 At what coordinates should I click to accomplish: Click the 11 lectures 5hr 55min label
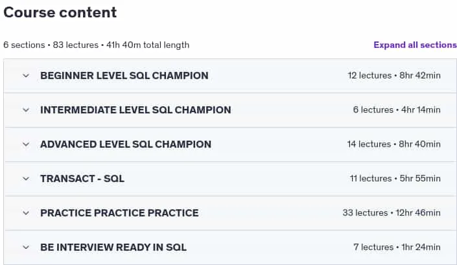coord(395,179)
